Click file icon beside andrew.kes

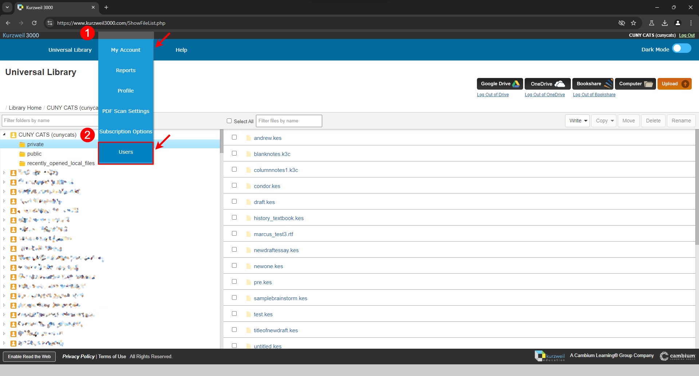point(249,138)
